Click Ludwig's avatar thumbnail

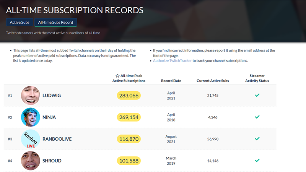(30, 96)
